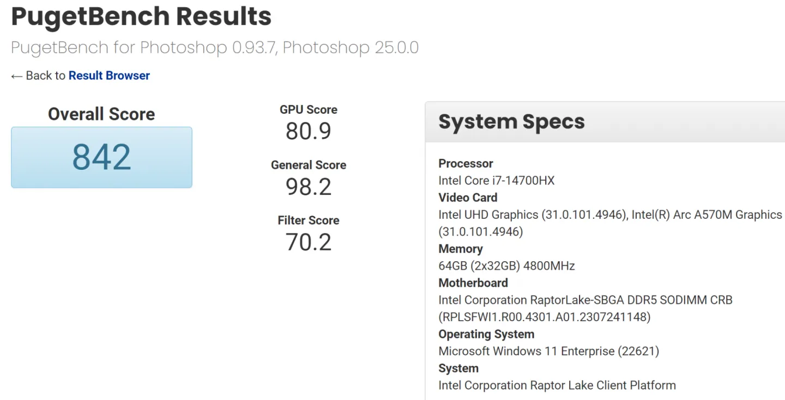This screenshot has width=785, height=400.
Task: Click the Photoshop 0.93.7 version subtitle
Action: click(215, 47)
